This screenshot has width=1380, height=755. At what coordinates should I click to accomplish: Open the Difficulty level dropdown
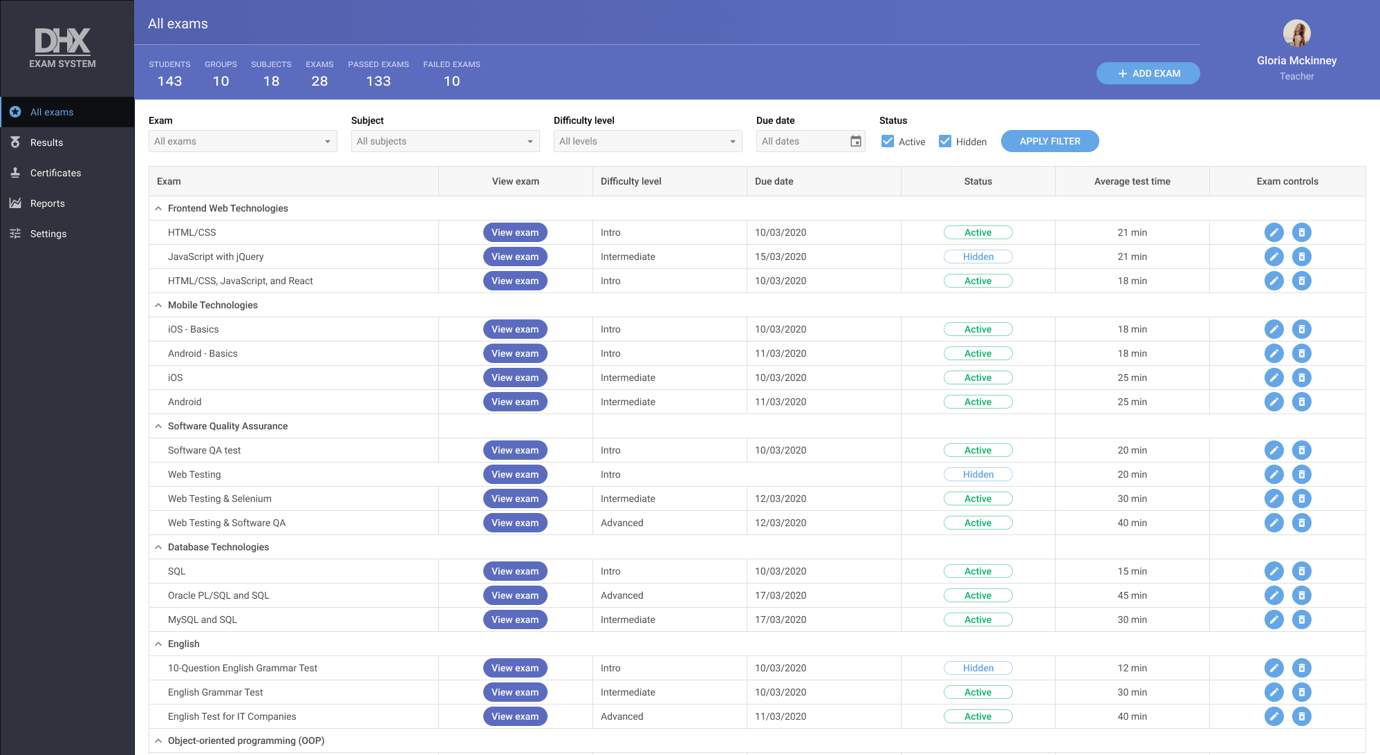(648, 141)
